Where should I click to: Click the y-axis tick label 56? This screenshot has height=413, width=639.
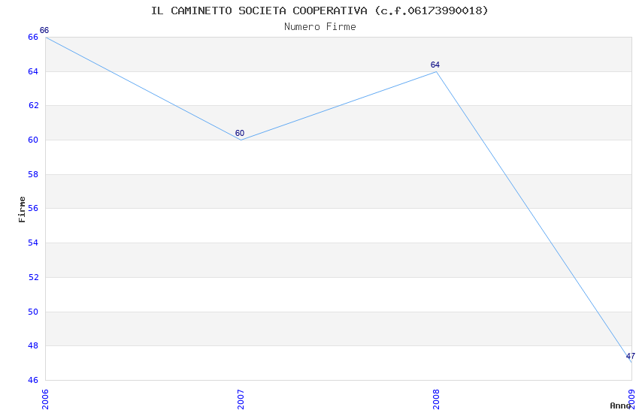coord(33,209)
